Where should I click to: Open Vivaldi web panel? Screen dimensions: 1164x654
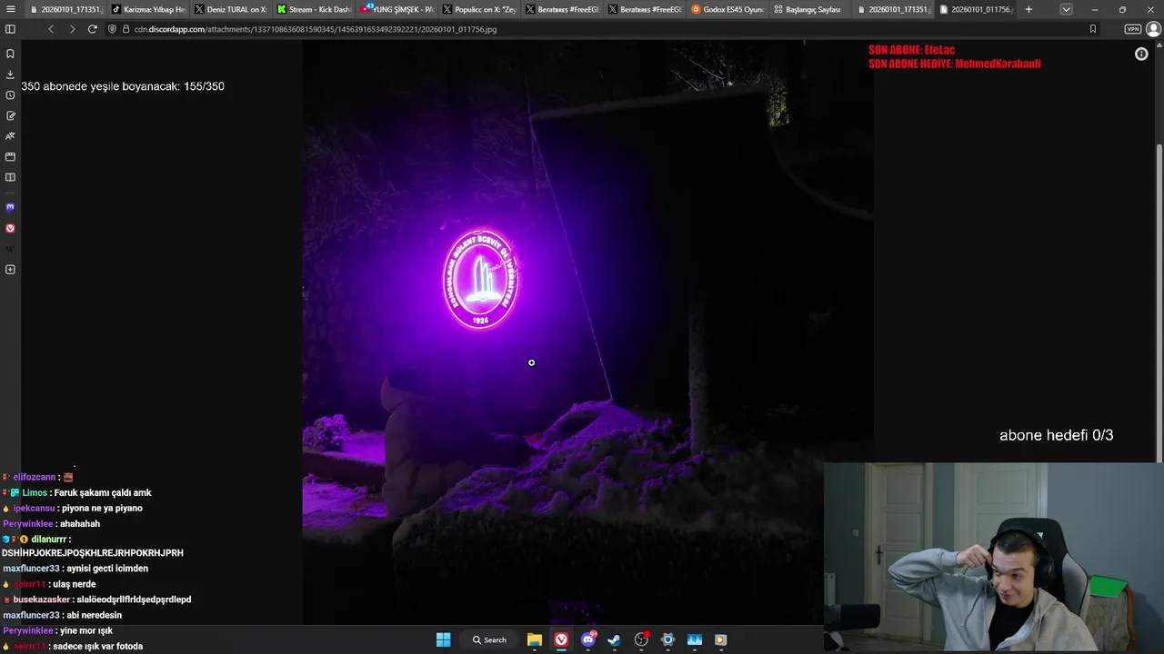tap(10, 228)
